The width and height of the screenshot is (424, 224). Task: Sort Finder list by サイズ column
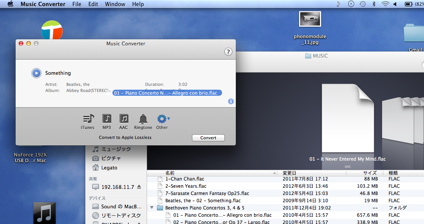click(x=365, y=173)
